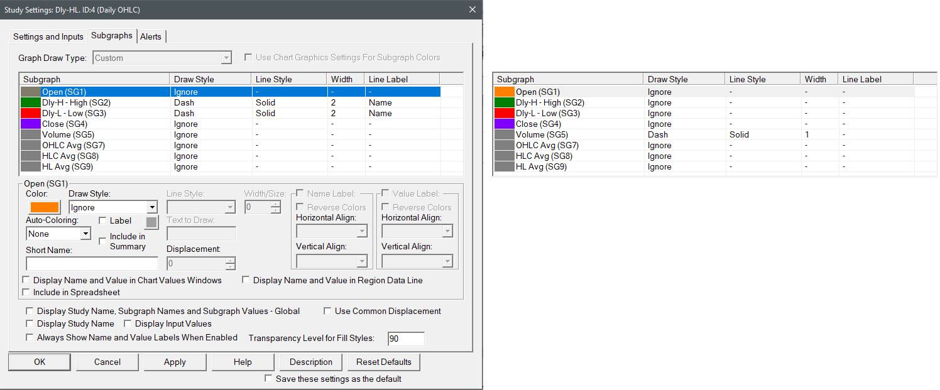Click red swatch of Dly-L row in dialog

pos(31,113)
